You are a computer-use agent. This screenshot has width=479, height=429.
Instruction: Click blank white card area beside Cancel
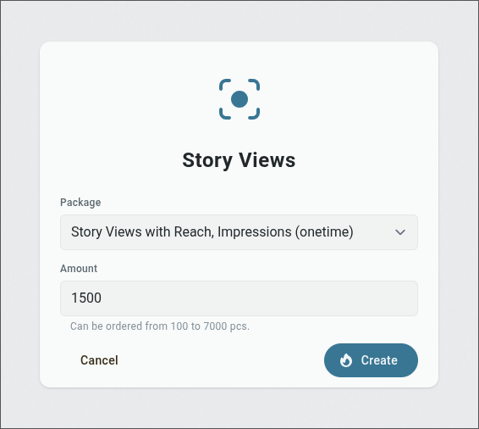[220, 360]
